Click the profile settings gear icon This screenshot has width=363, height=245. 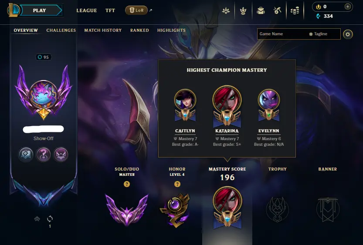coord(348,34)
